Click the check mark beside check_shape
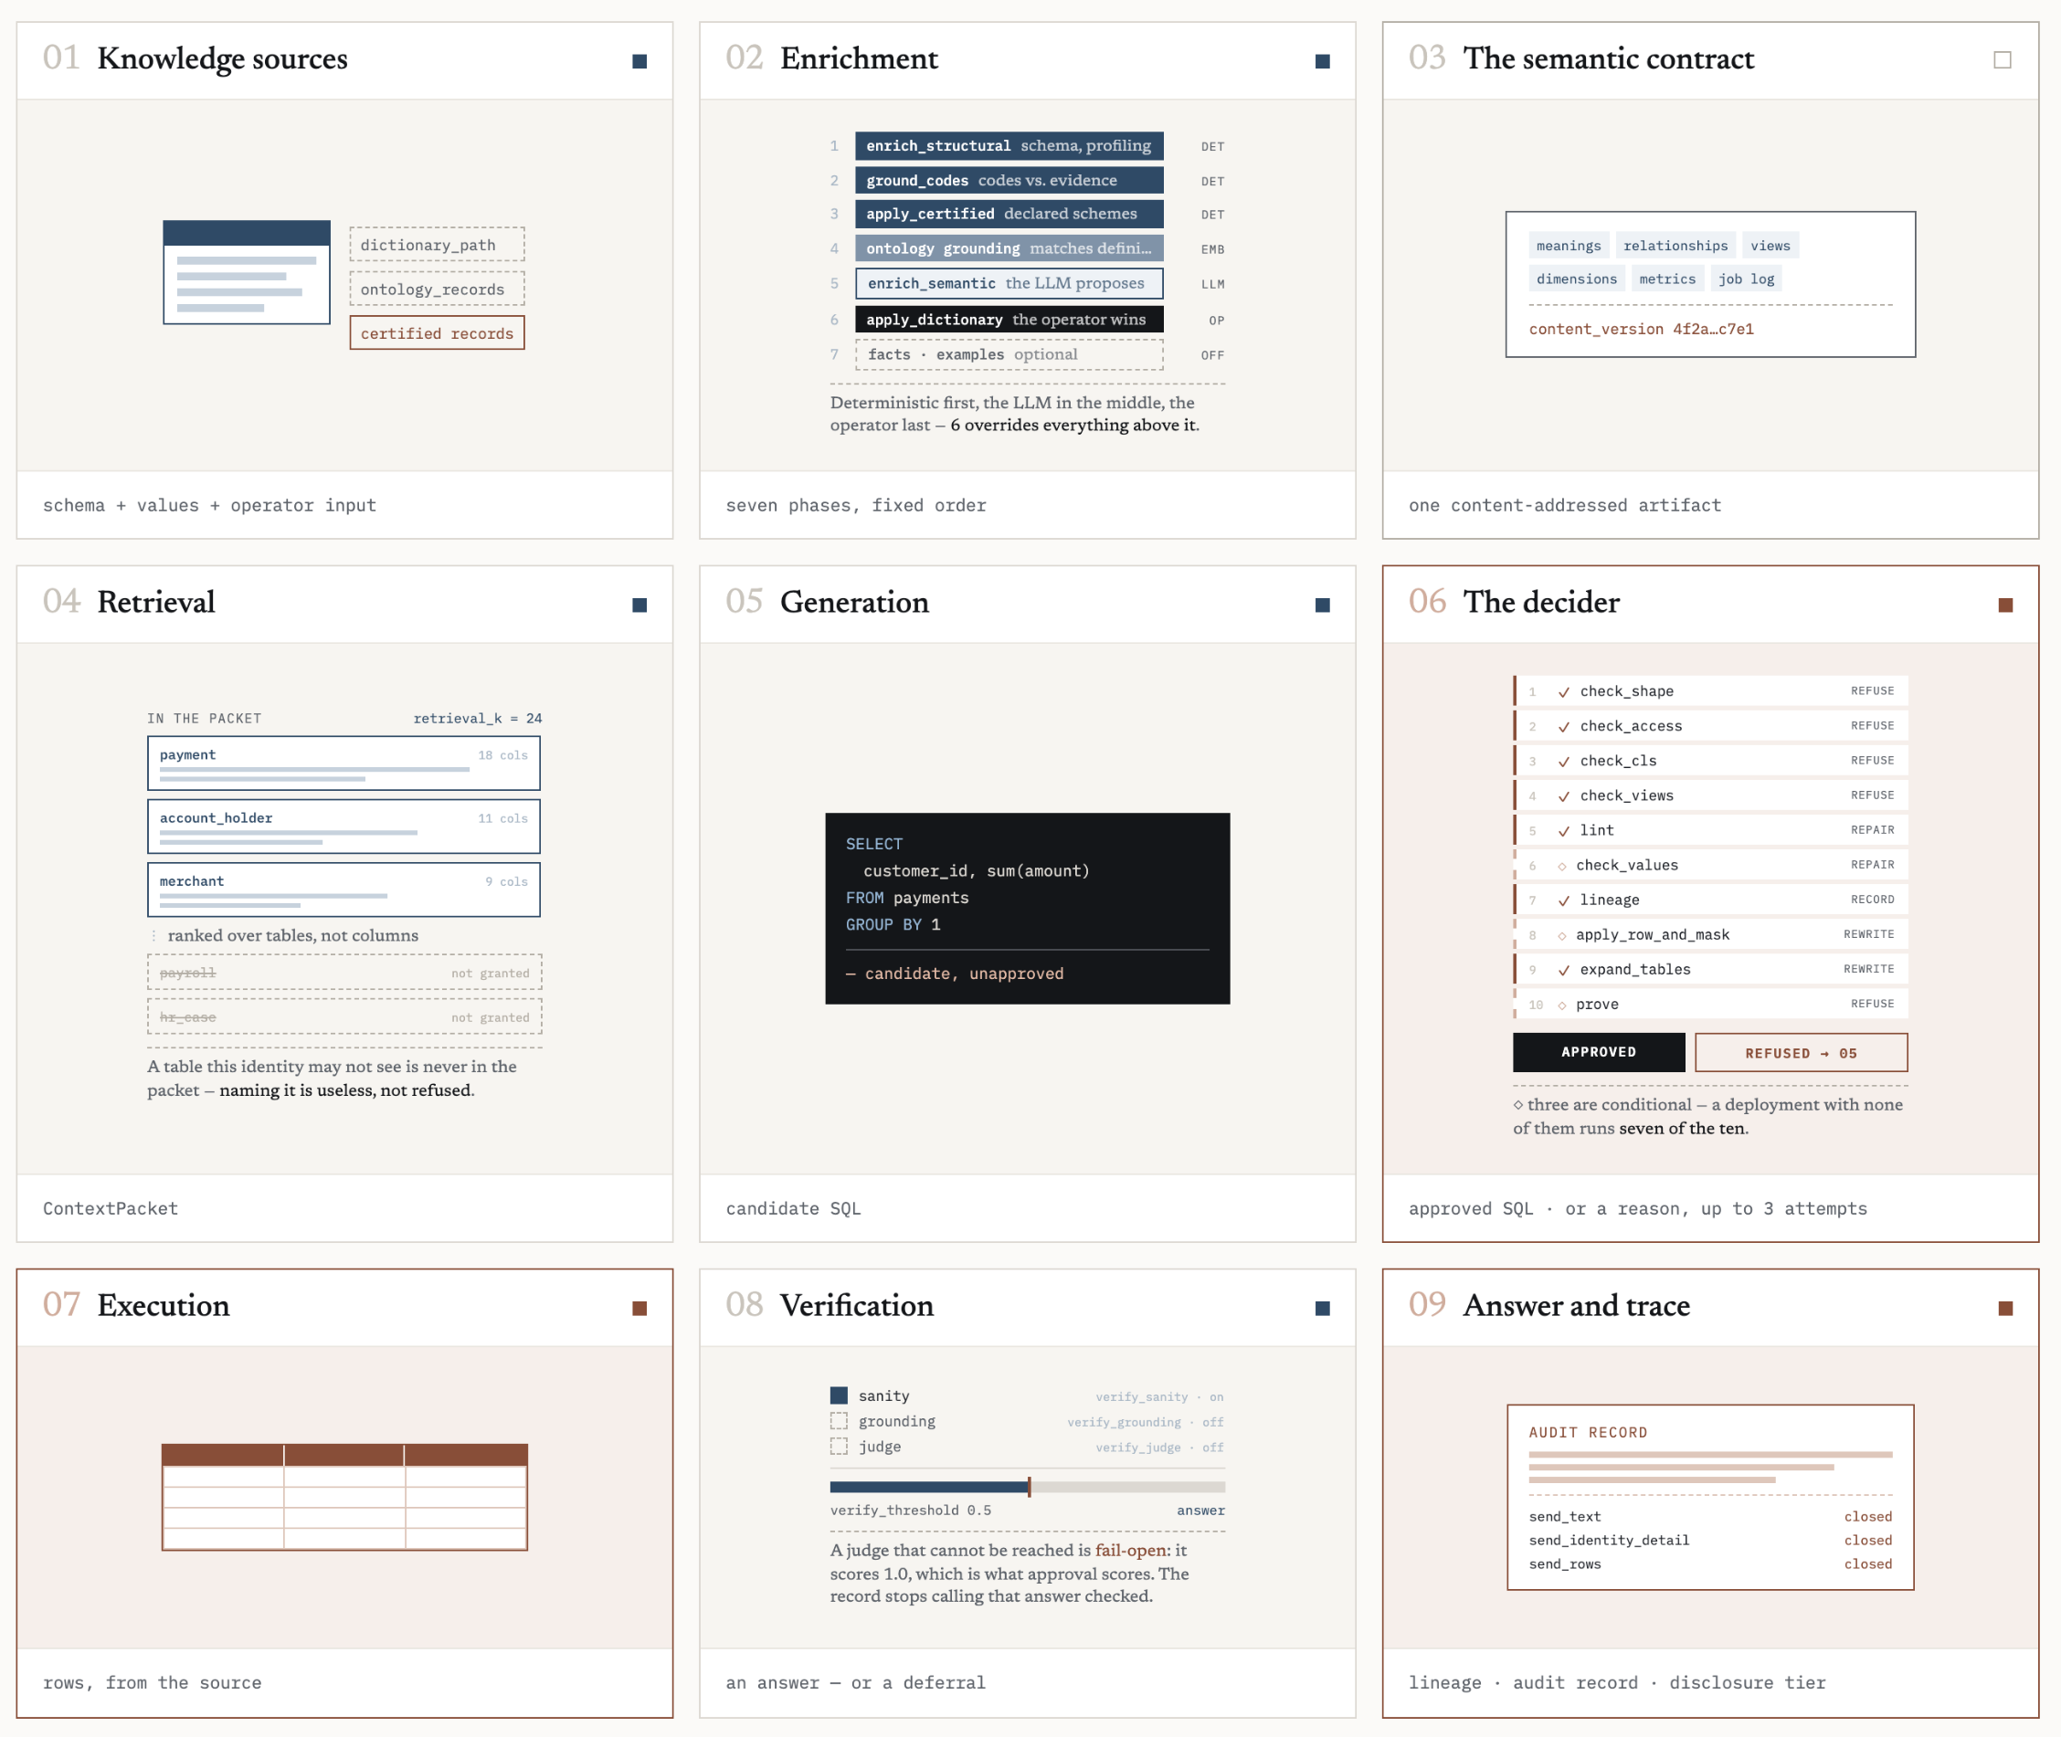 point(1563,692)
